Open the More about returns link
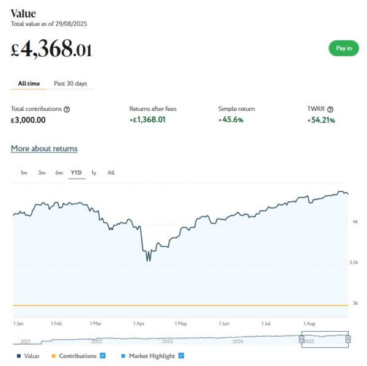This screenshot has width=367, height=366. (x=44, y=149)
